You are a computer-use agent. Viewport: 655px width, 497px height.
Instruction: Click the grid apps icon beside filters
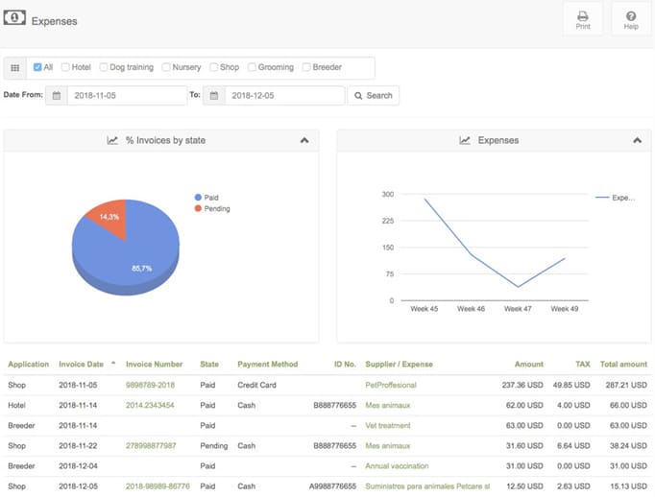tap(15, 67)
